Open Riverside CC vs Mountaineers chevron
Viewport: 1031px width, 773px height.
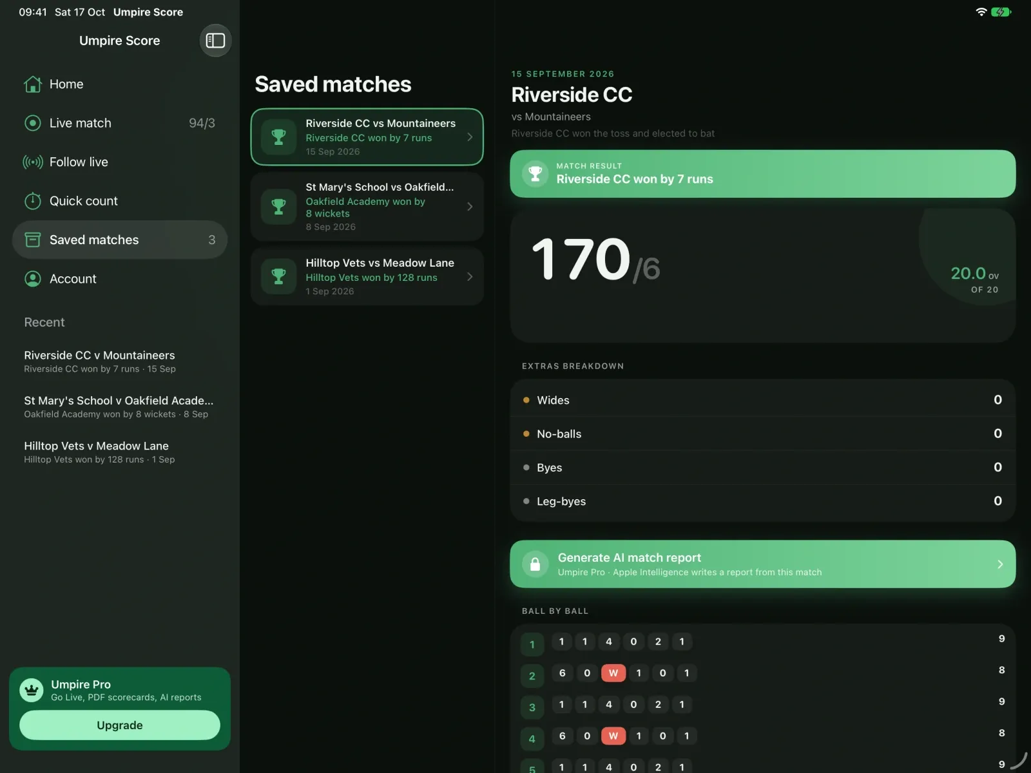470,137
